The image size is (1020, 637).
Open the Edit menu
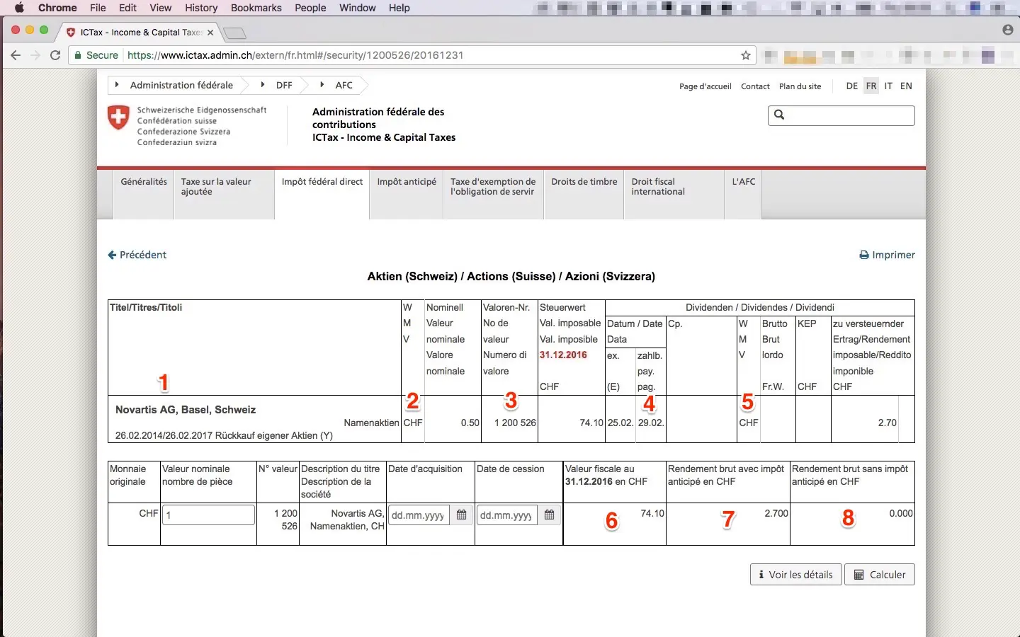[x=127, y=8]
